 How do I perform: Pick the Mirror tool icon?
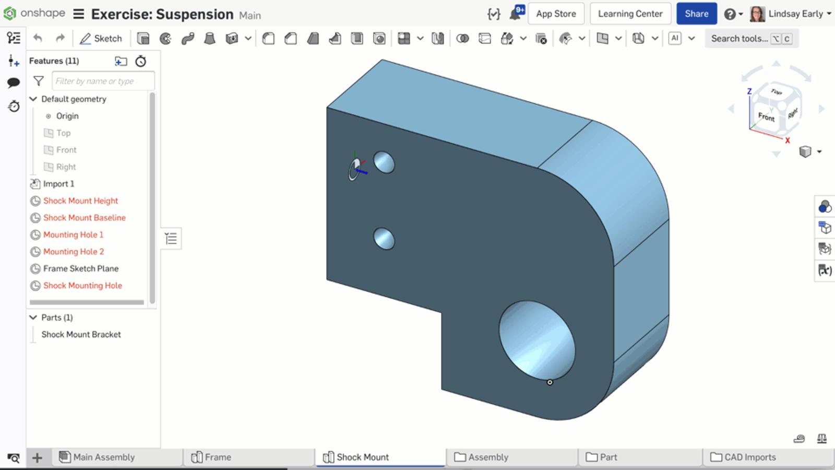pos(438,39)
